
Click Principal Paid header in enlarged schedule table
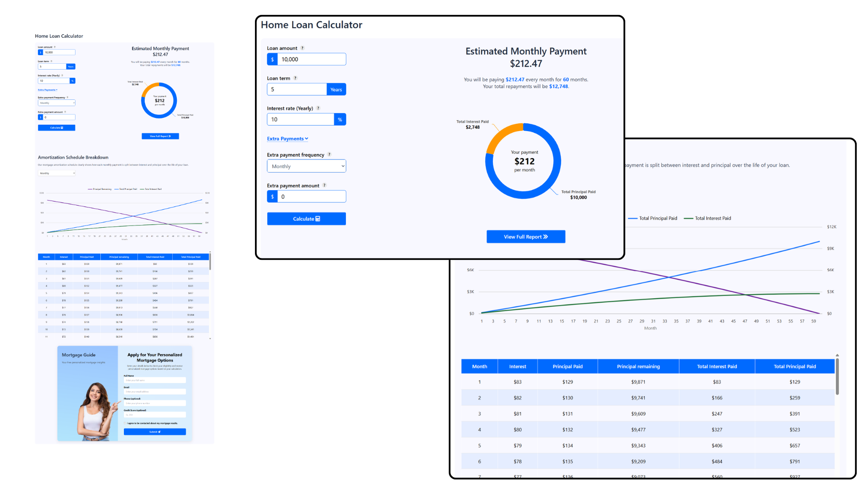point(568,366)
